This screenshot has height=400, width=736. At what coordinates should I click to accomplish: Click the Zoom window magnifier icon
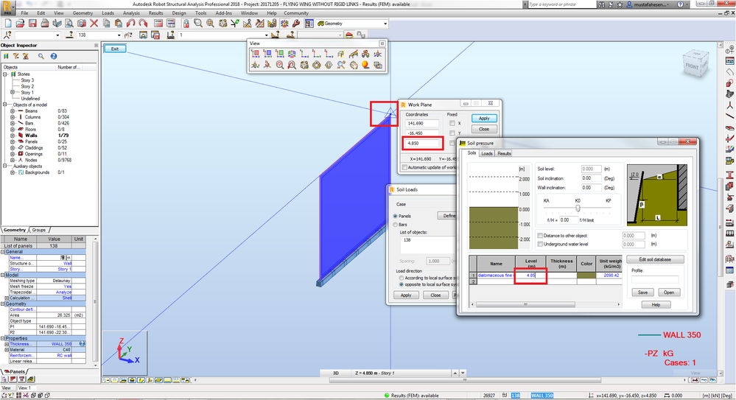coord(198,23)
